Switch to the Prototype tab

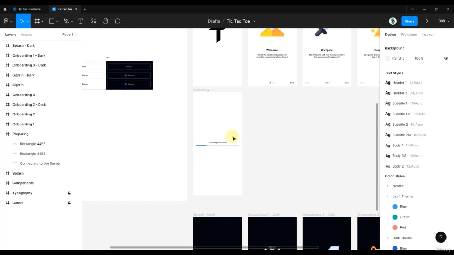[x=409, y=34]
